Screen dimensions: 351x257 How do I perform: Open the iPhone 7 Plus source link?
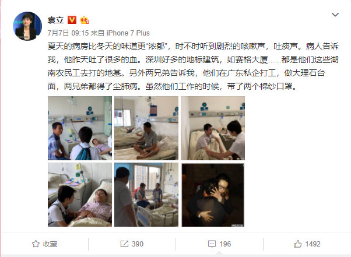[128, 33]
